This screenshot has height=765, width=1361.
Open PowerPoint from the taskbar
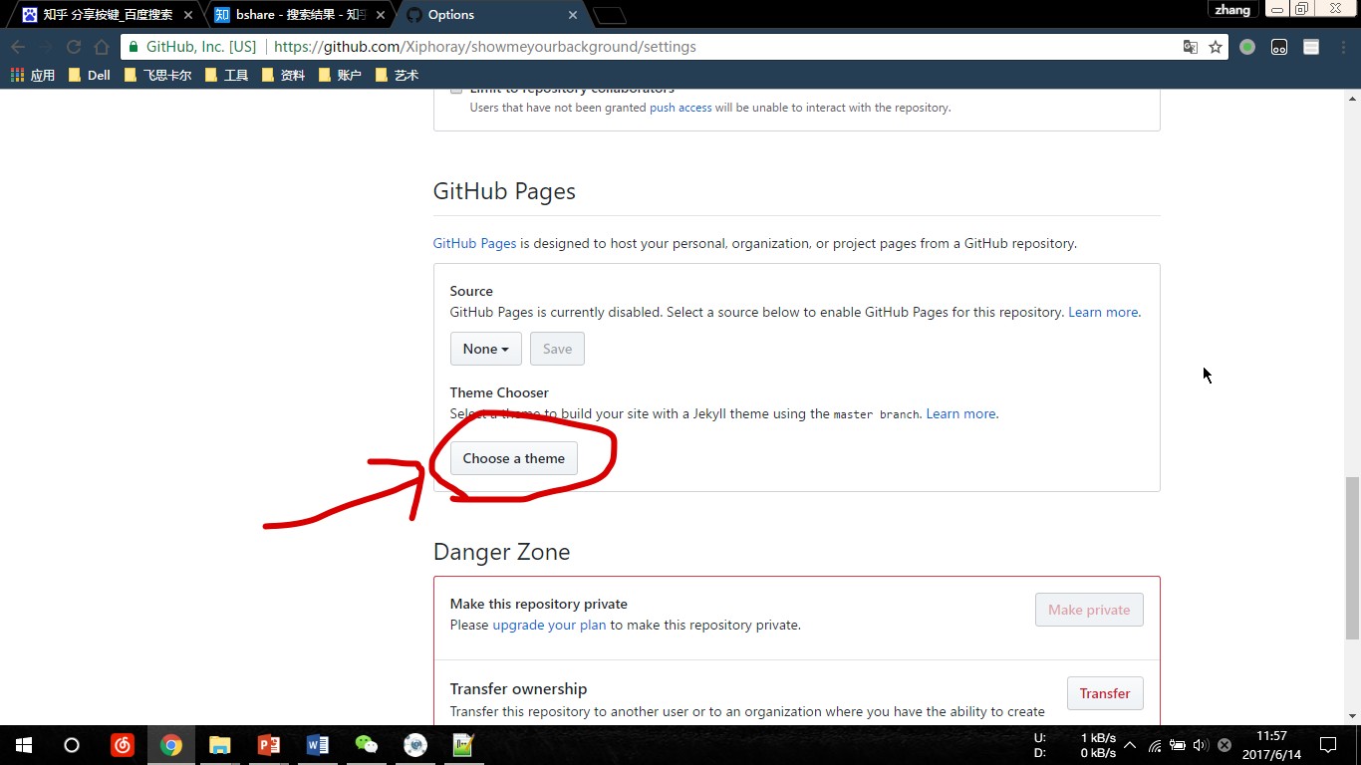click(x=269, y=745)
